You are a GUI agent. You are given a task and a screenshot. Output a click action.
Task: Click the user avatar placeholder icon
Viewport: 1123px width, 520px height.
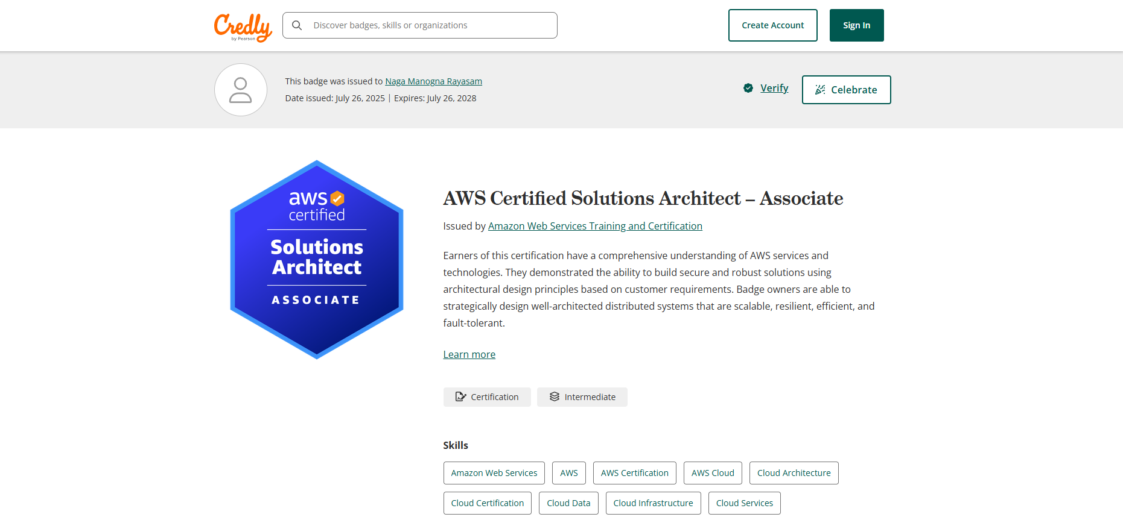tap(241, 90)
